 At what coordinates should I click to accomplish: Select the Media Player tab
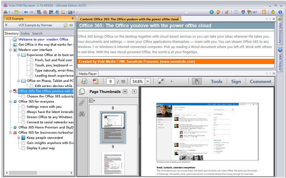(88, 74)
